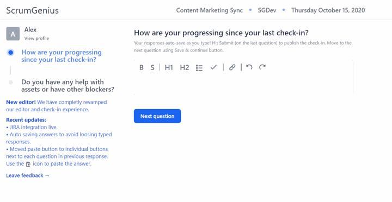Click the Next question button

point(157,116)
